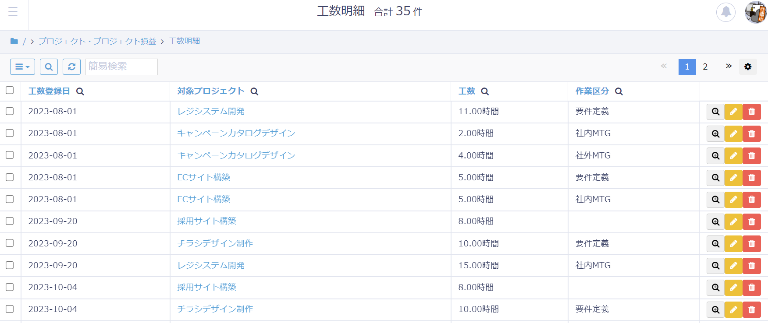The width and height of the screenshot is (768, 323).
Task: Open the notifications bell
Action: point(725,12)
